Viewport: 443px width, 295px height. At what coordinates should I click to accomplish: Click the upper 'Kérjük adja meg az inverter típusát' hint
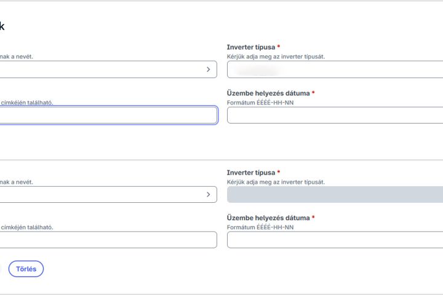(x=276, y=57)
